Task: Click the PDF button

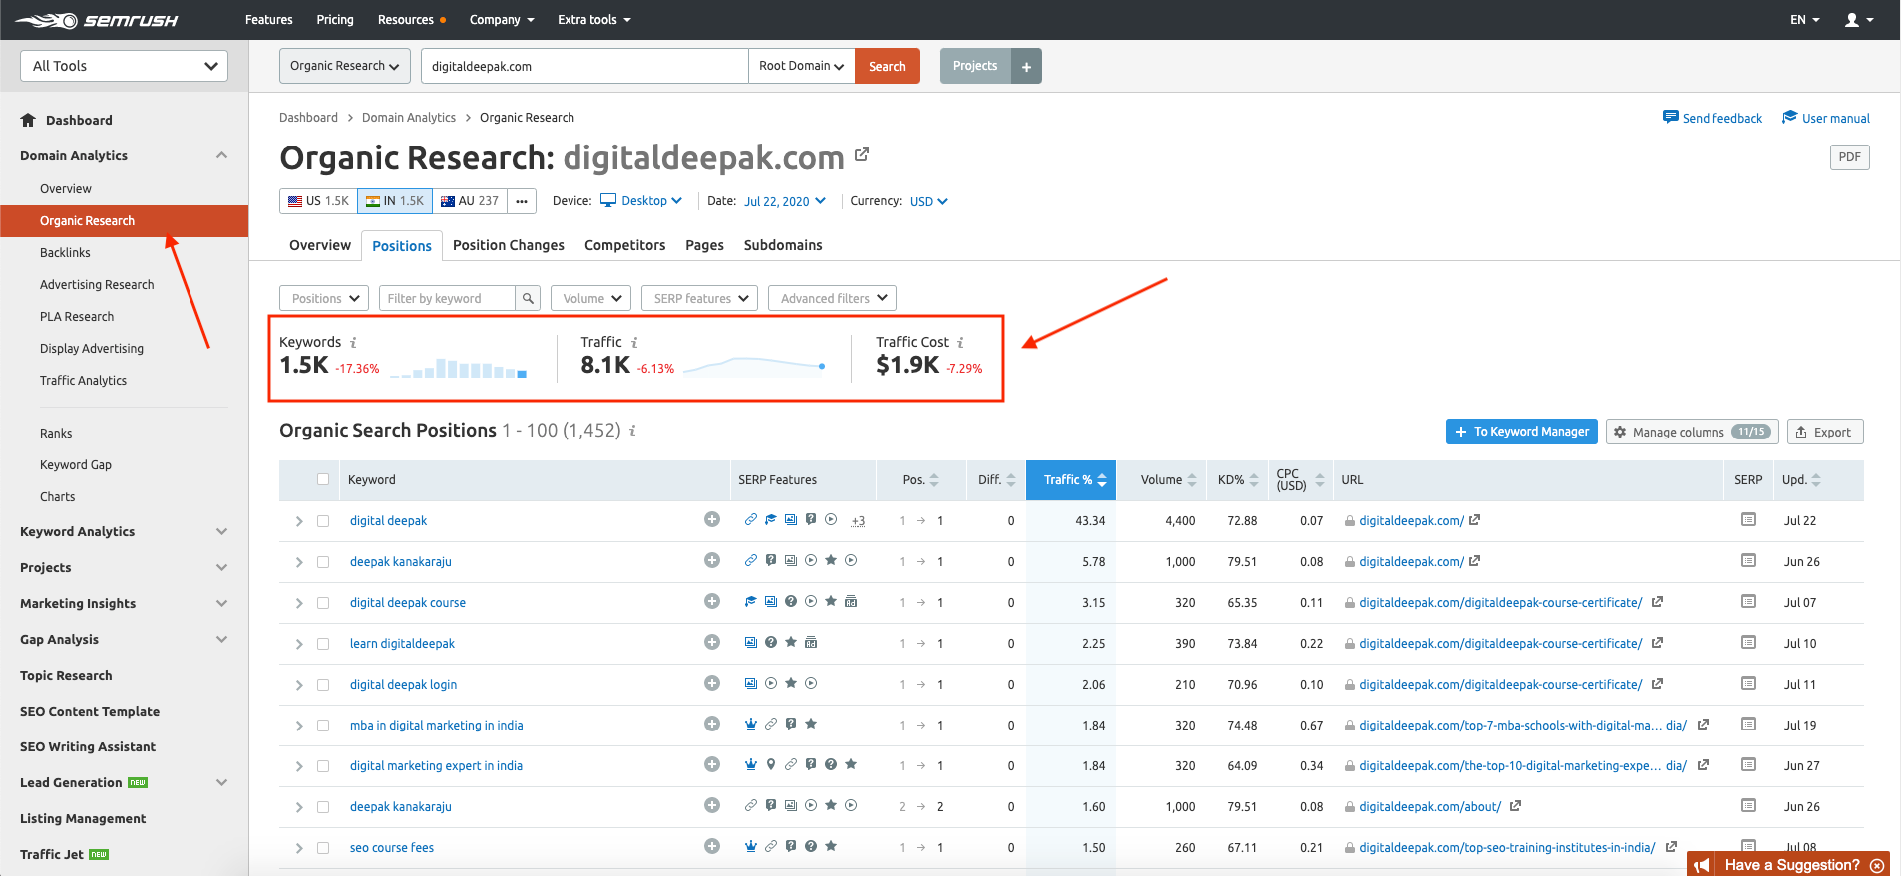Action: 1849,157
